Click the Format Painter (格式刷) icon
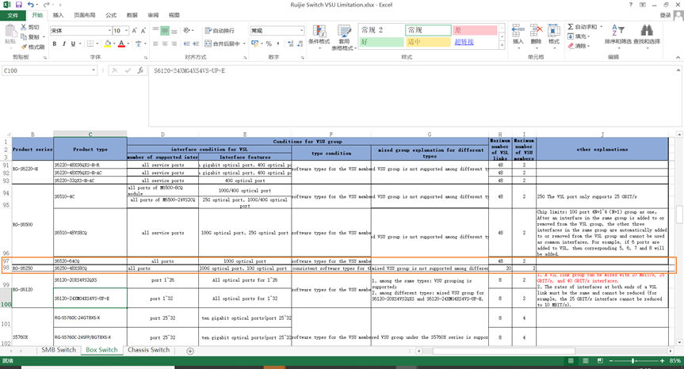Viewport: 684px width, 369px height. click(31, 47)
